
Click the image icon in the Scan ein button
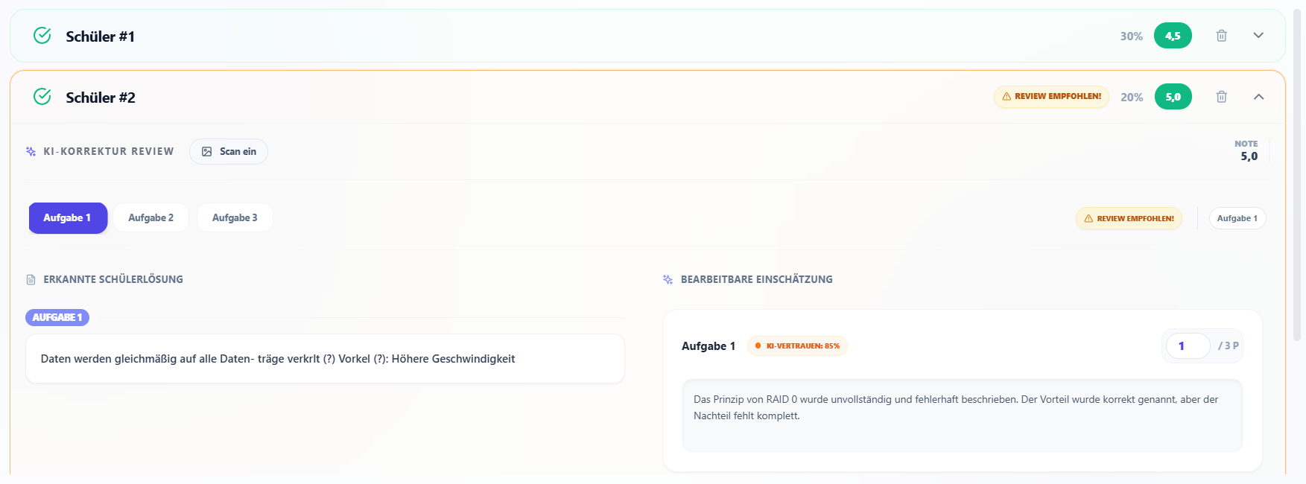[207, 152]
